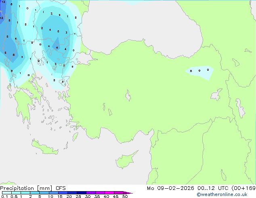Click the '(00+169' forecast offset text
This screenshot has width=256, height=198.
coord(243,188)
